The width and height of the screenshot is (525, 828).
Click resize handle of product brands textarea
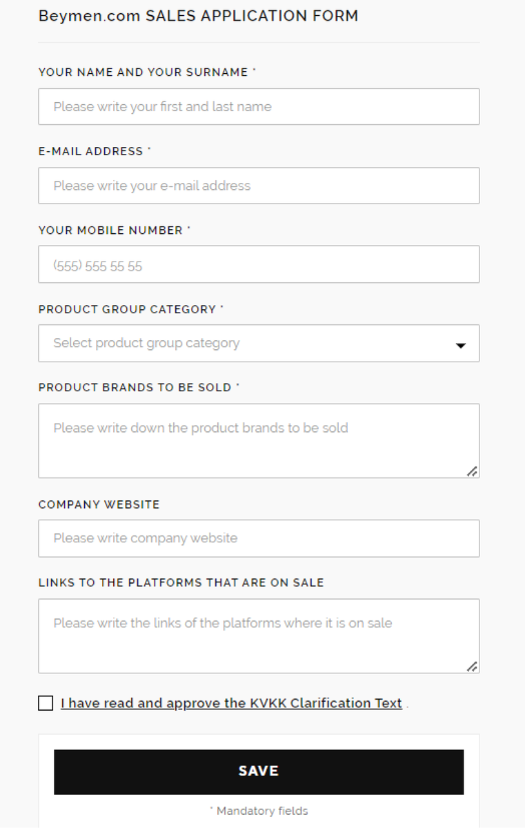click(x=472, y=471)
